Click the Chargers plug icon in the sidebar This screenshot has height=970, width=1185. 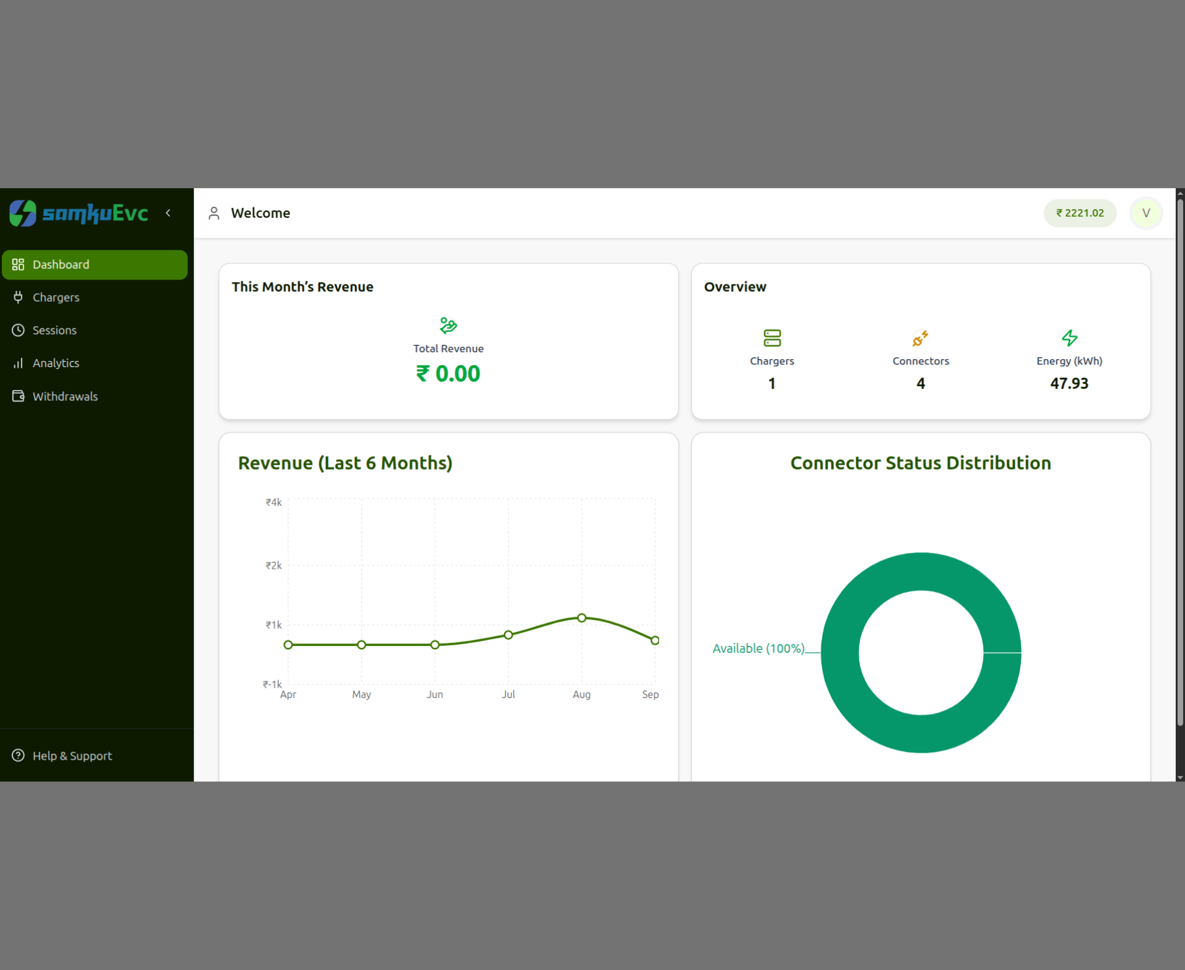[19, 297]
